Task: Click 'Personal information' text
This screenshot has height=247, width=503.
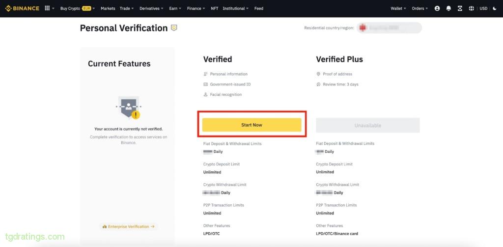Action: [229, 74]
